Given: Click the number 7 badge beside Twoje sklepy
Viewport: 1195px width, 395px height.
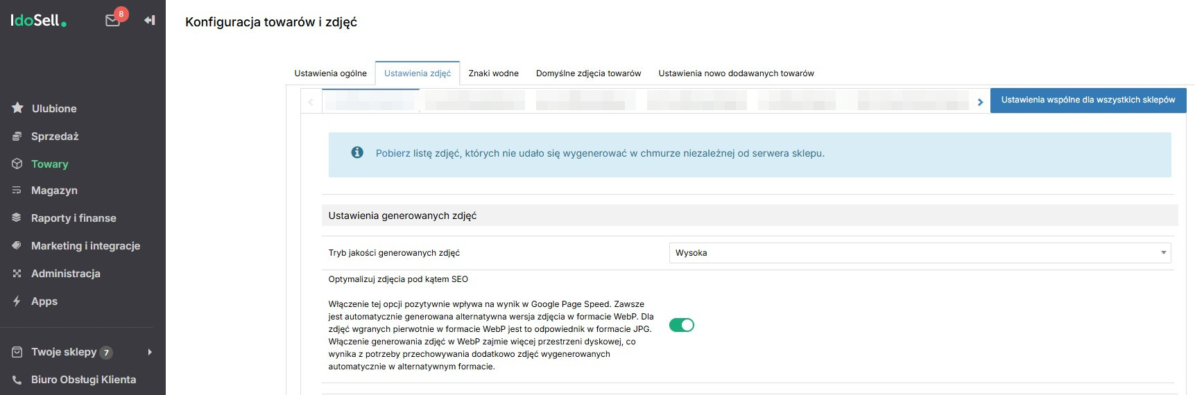Looking at the screenshot, I should pos(106,353).
